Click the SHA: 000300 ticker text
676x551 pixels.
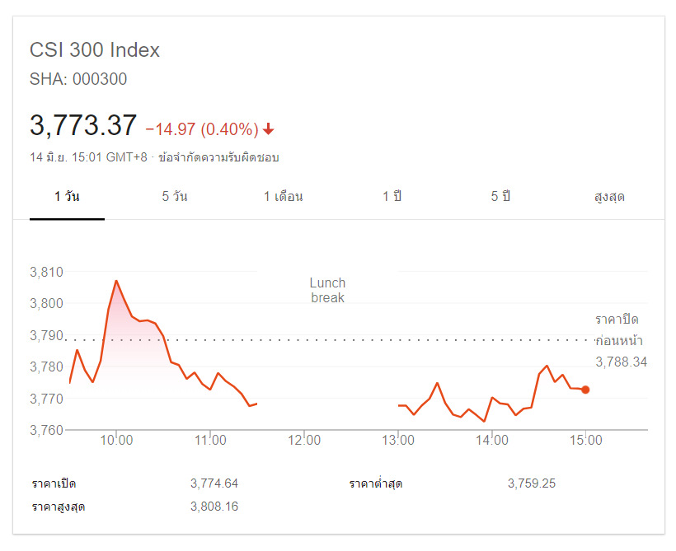[x=78, y=80]
